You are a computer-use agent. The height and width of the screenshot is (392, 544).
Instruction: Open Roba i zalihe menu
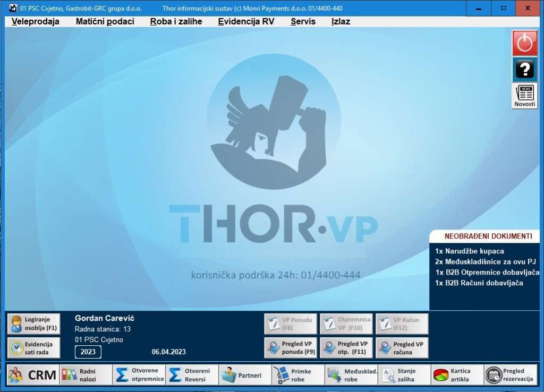point(176,21)
